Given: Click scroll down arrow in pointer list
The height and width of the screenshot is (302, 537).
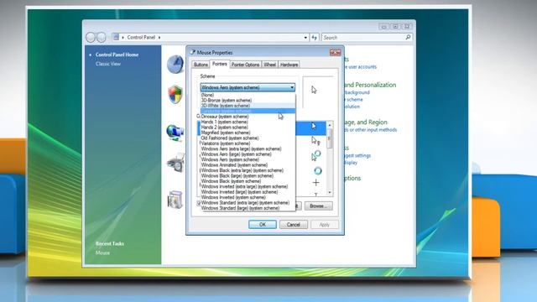Looking at the screenshot, I should (x=330, y=193).
